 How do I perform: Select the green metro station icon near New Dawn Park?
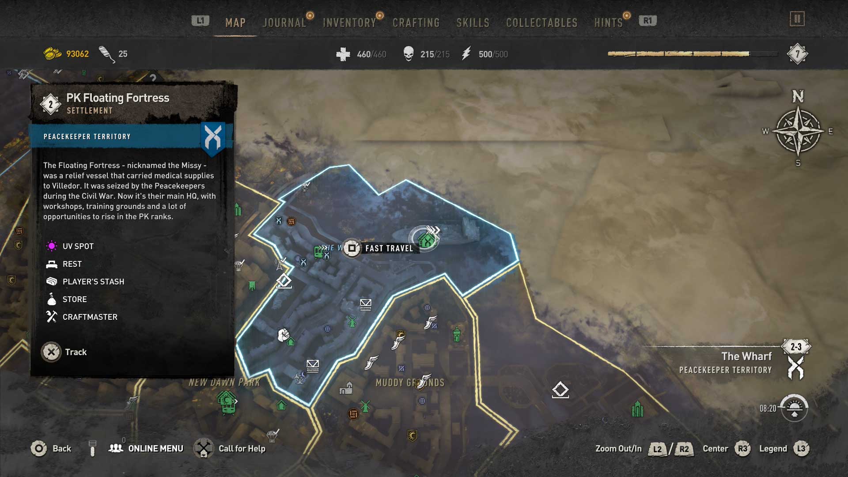point(227,402)
